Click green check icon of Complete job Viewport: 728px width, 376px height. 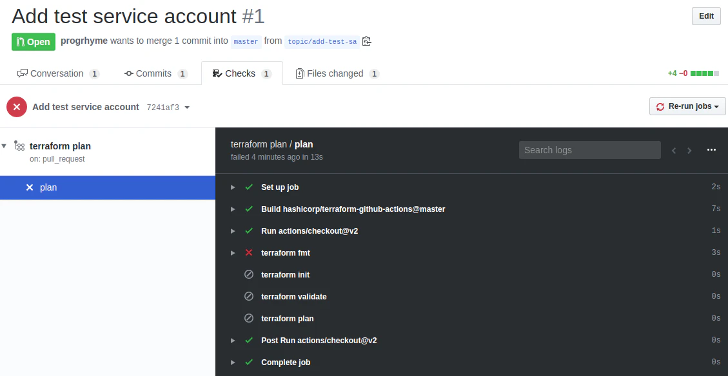[249, 362]
